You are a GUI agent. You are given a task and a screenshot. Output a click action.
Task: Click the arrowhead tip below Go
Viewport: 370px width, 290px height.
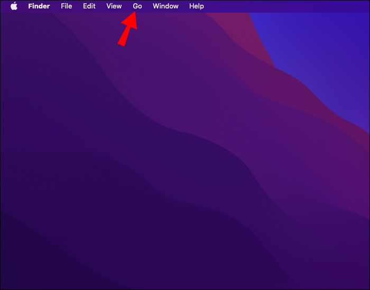click(135, 13)
